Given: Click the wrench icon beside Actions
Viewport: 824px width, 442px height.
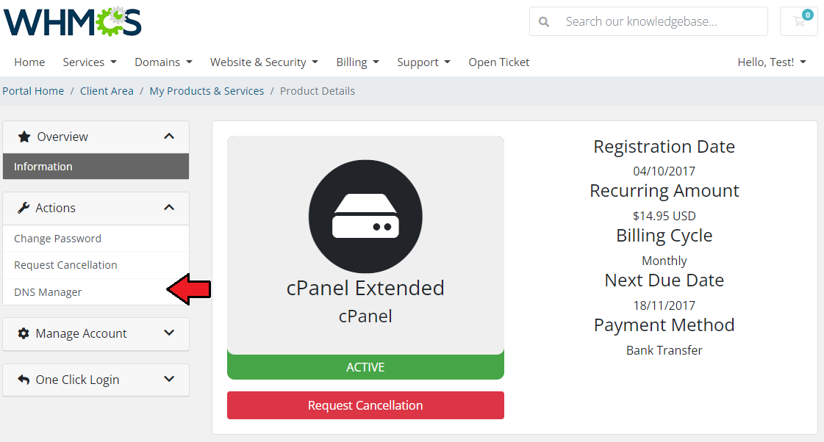Looking at the screenshot, I should coord(24,208).
